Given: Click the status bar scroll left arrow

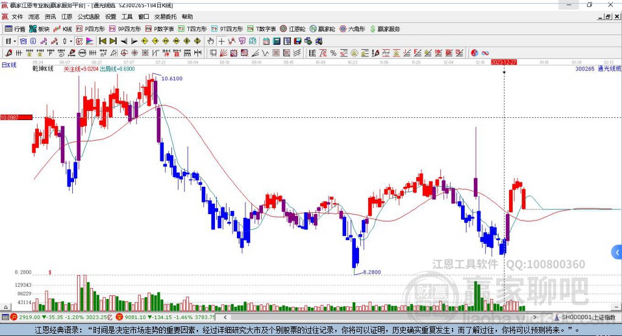Looking at the screenshot, I should pos(225,317).
